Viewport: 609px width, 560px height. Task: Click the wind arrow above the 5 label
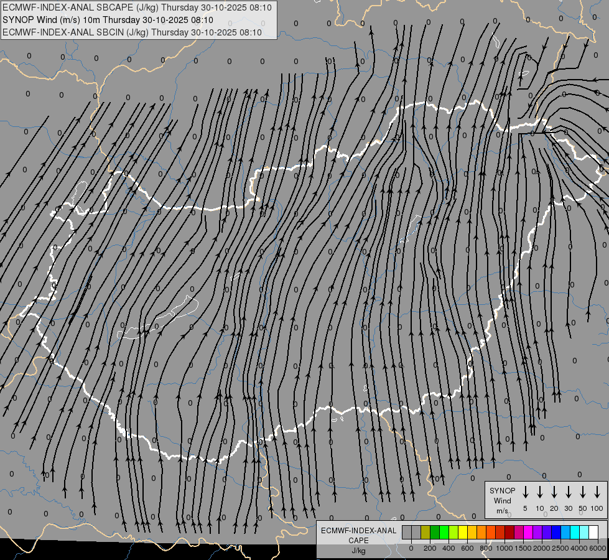pyautogui.click(x=525, y=492)
